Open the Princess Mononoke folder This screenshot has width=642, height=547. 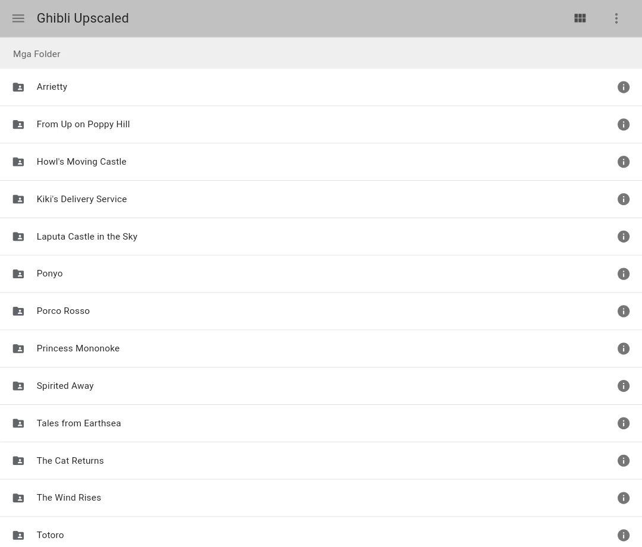tap(321, 348)
